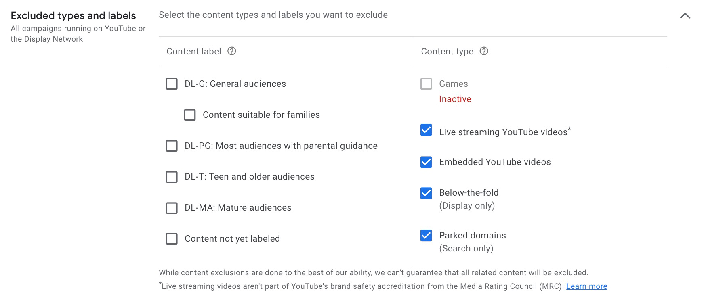The height and width of the screenshot is (301, 706).
Task: Uncheck Live streaming YouTube videos checkbox
Action: [426, 130]
